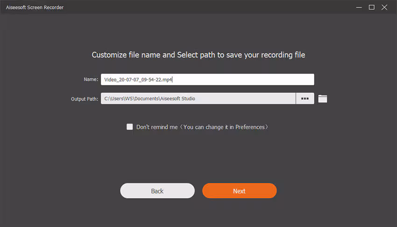Click the C:\Users\WS\Documents\Aiseesoft Studio path text
397x227 pixels.
(x=149, y=99)
